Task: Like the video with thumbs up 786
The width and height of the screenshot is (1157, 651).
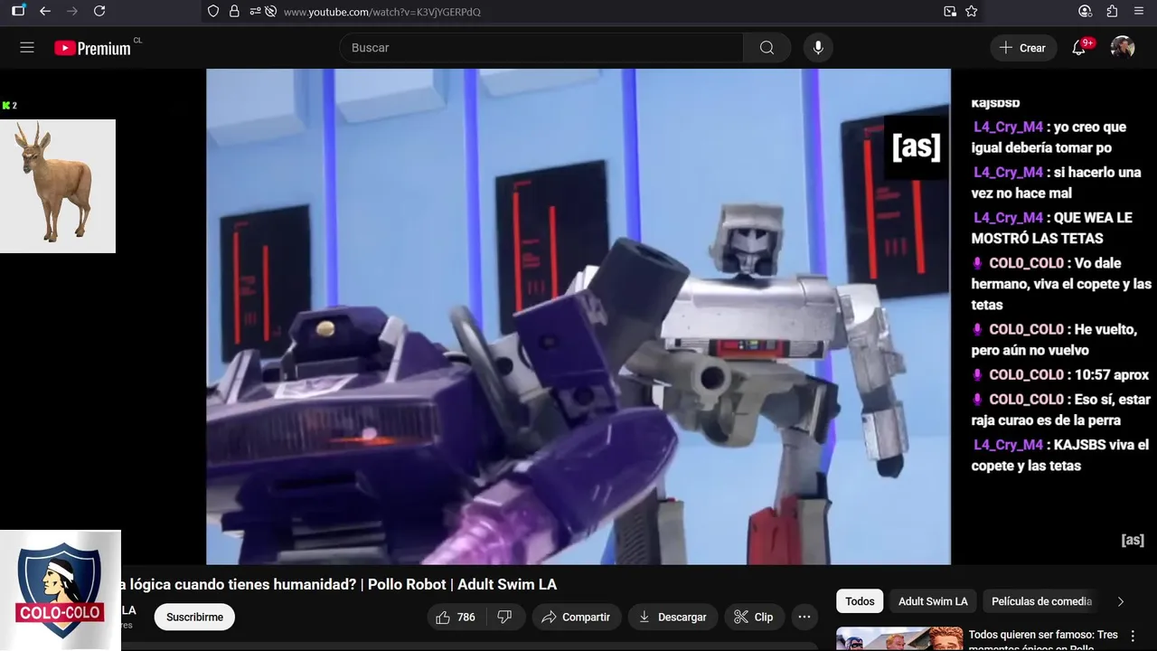Action: [456, 617]
